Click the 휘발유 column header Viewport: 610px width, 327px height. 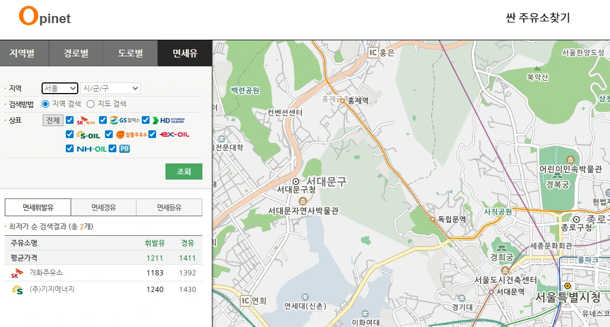[155, 243]
